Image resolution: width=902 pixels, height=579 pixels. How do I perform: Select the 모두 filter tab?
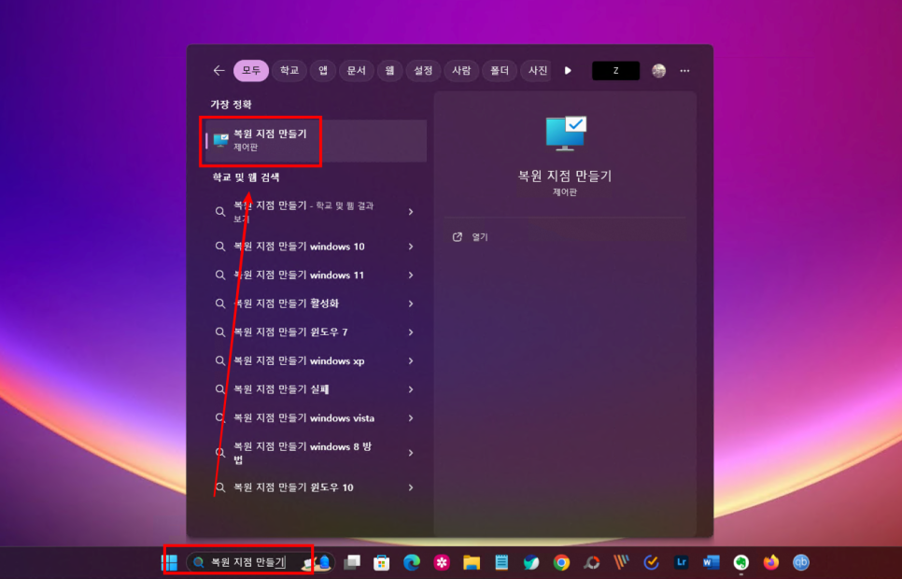pos(251,71)
